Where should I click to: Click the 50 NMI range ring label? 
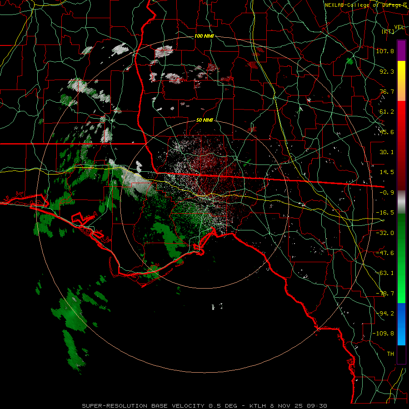204,120
